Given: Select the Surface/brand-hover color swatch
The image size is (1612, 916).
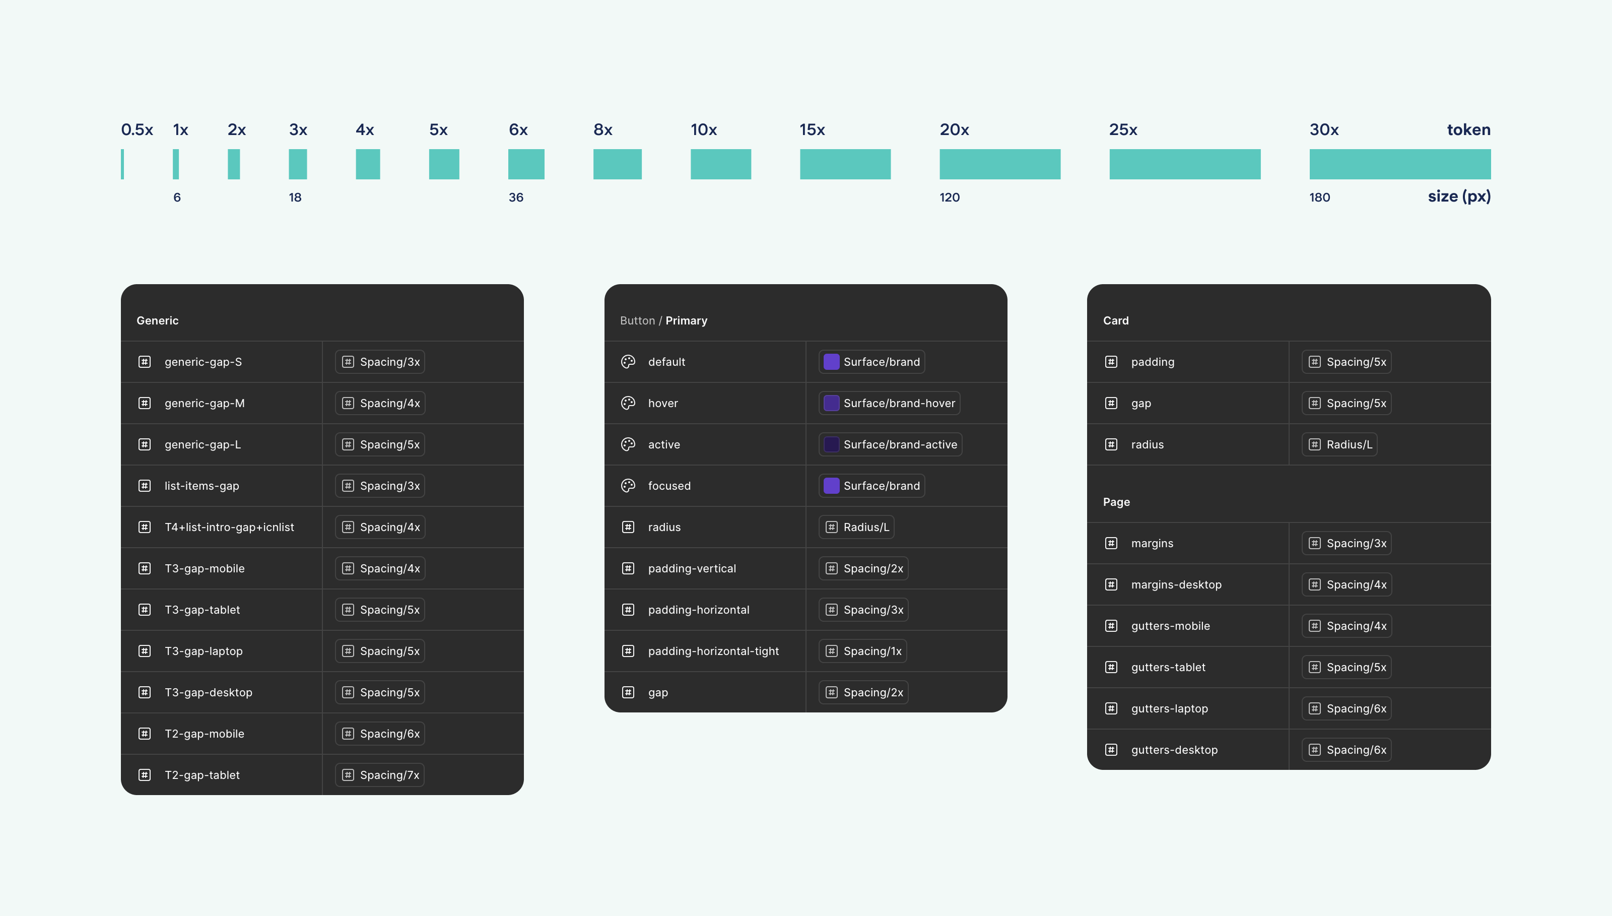Looking at the screenshot, I should (x=832, y=403).
